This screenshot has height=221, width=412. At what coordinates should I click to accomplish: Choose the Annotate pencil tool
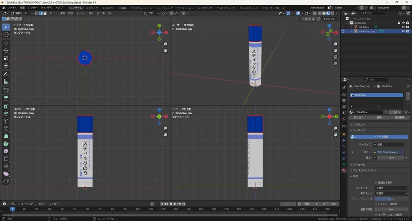point(6,74)
